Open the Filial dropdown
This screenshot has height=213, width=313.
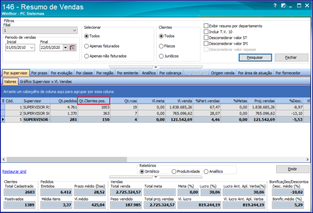74,30
